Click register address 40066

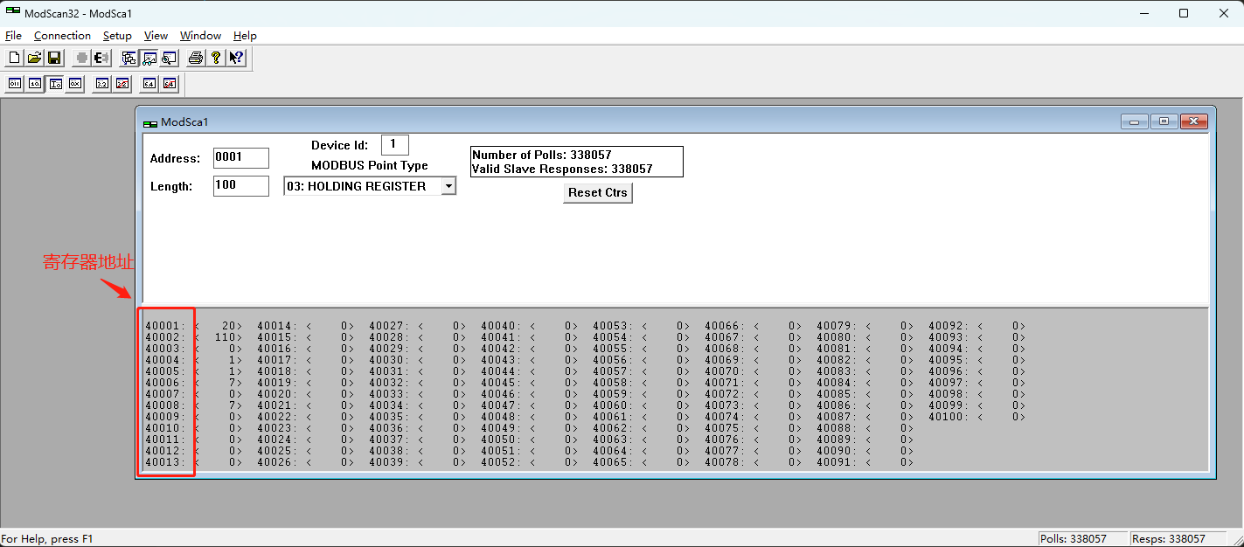pos(722,326)
